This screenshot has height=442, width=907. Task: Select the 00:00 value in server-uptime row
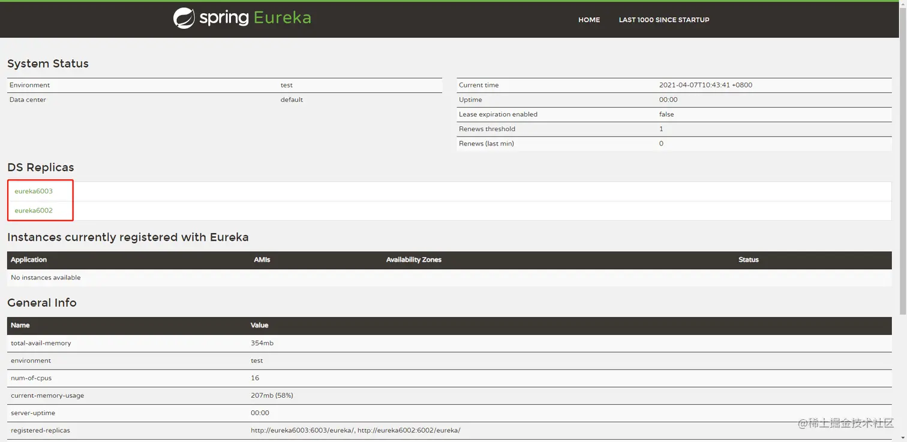tap(260, 413)
